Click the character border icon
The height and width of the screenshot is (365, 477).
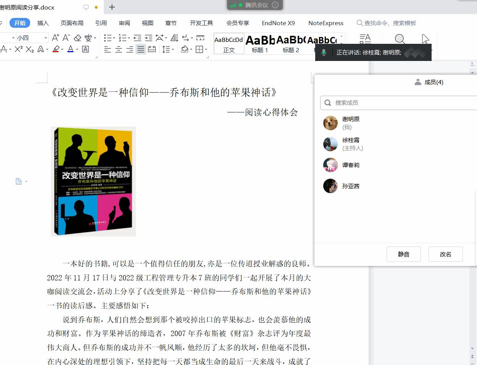tap(85, 49)
